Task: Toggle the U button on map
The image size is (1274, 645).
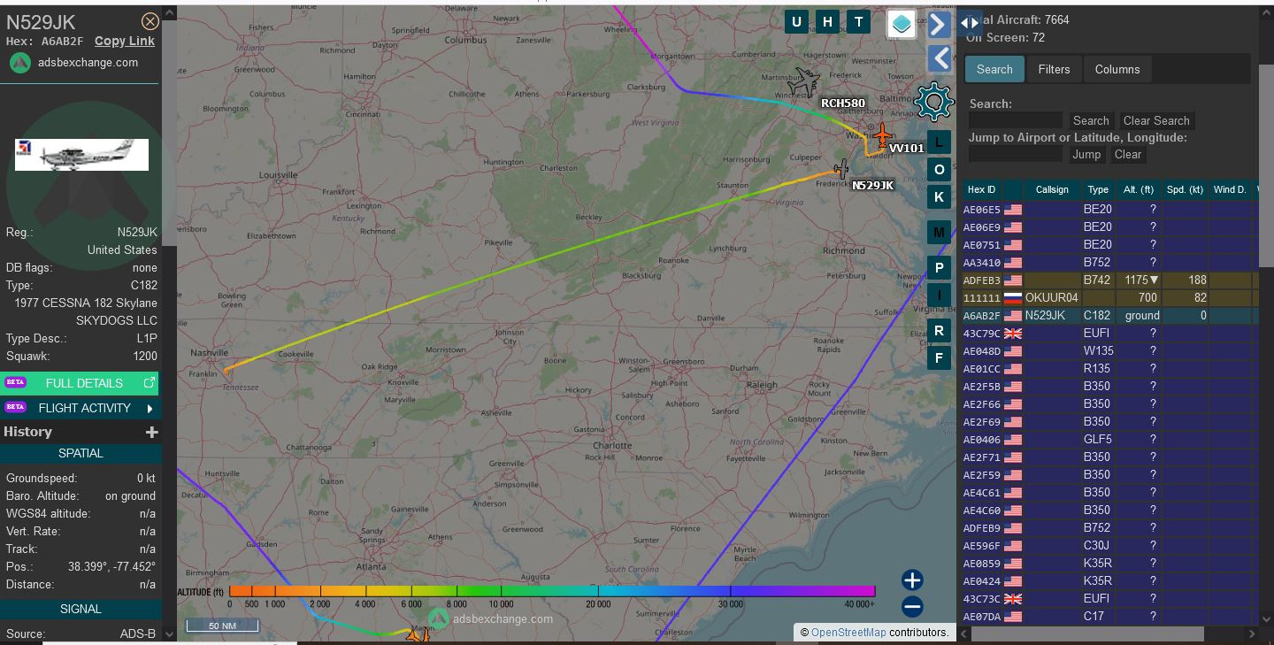Action: tap(796, 22)
